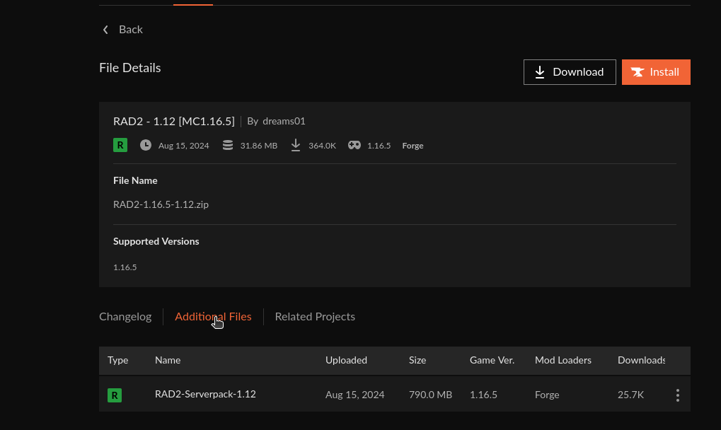
Task: Click the Forge mod loader label in details
Action: click(413, 146)
